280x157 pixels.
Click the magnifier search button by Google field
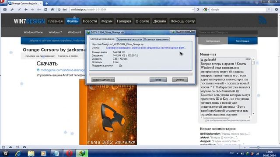pyautogui.click(x=269, y=10)
